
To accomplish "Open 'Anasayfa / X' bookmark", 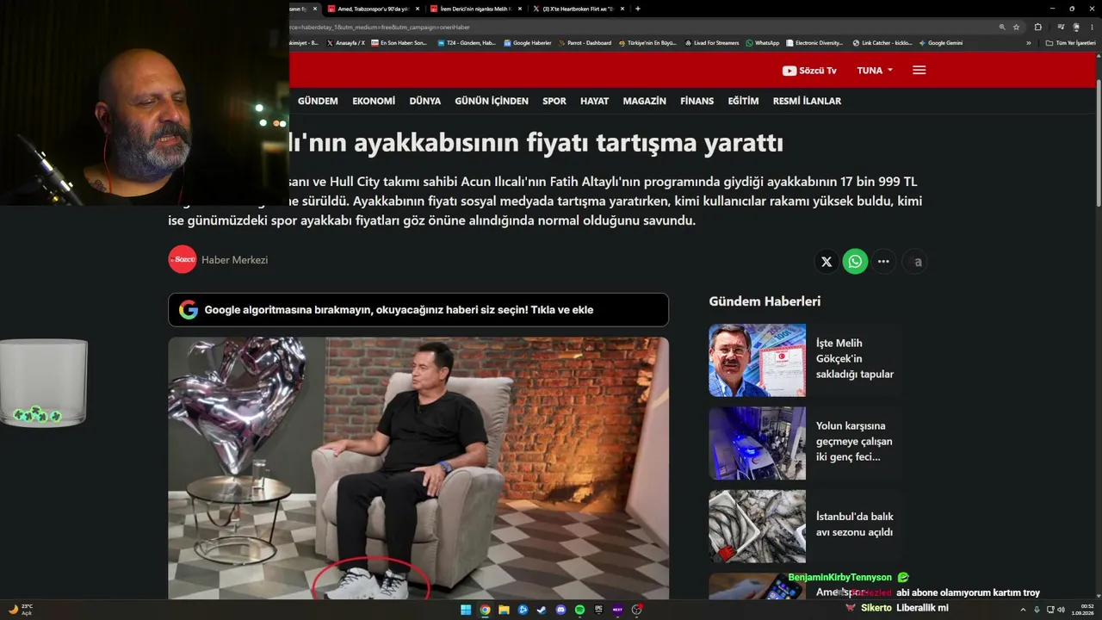I will [346, 43].
